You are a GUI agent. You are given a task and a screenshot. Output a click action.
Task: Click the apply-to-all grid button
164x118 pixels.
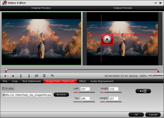click(x=143, y=91)
